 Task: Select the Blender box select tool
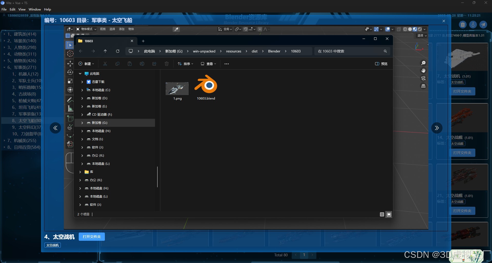[x=70, y=45]
